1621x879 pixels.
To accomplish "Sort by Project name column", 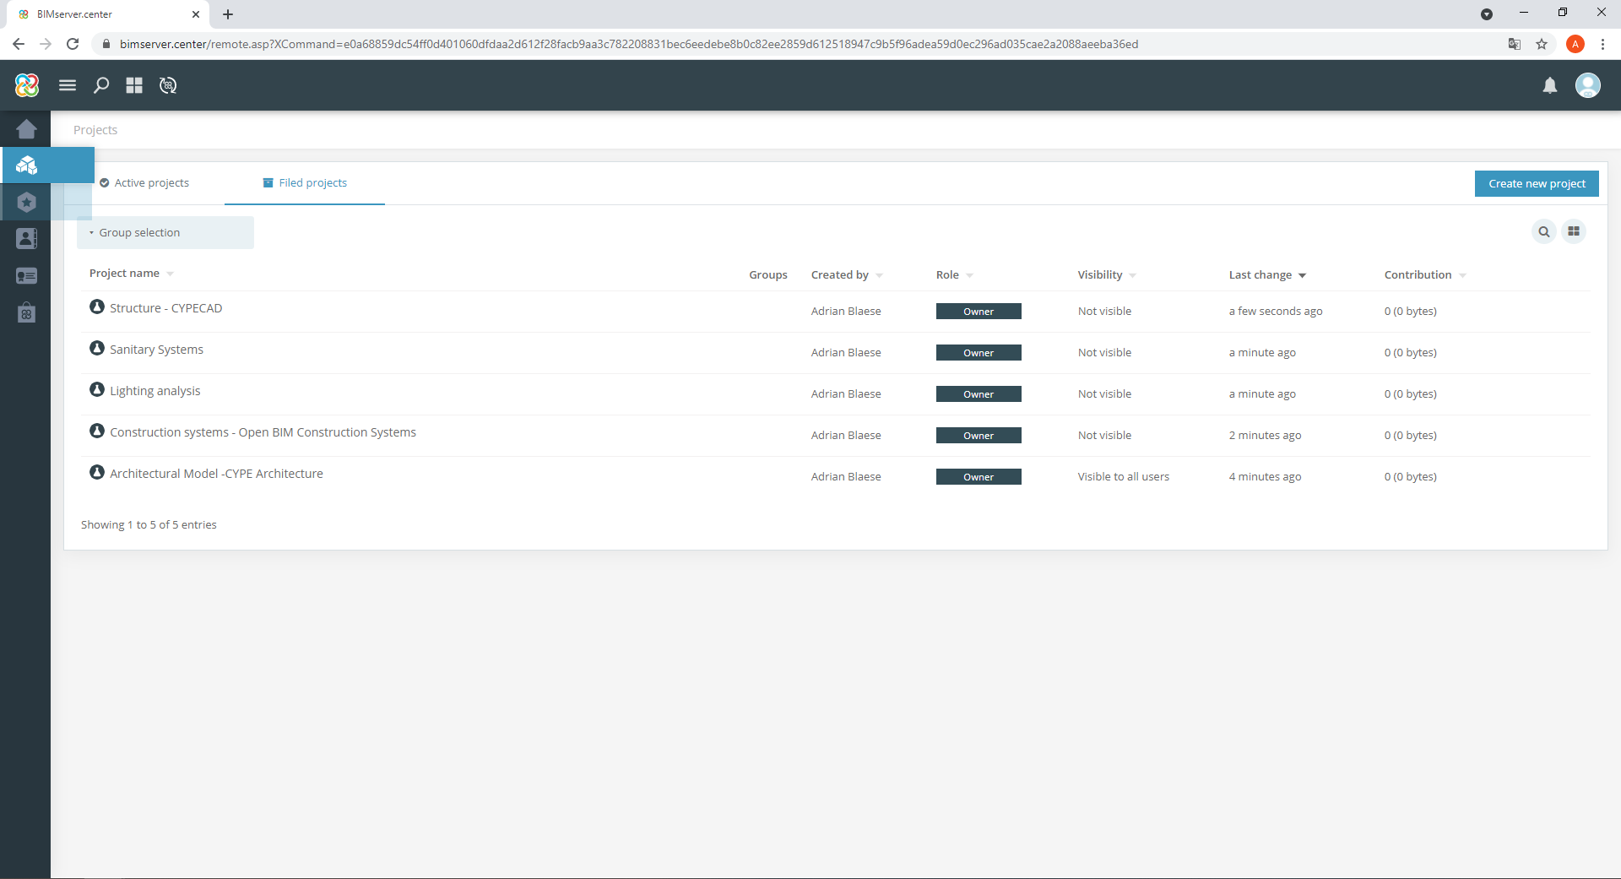I will tap(132, 274).
